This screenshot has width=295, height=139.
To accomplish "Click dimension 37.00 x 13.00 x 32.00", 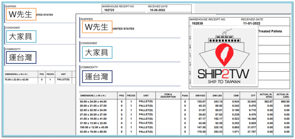I will (x=93, y=123).
